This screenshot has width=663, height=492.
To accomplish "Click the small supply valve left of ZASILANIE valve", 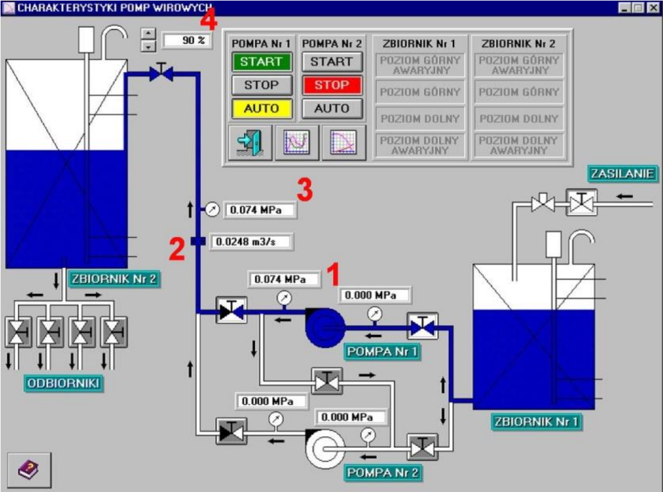I will click(543, 203).
